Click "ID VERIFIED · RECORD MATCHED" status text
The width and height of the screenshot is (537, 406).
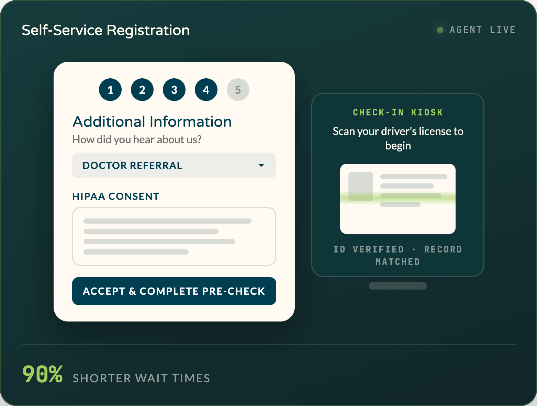click(x=398, y=256)
